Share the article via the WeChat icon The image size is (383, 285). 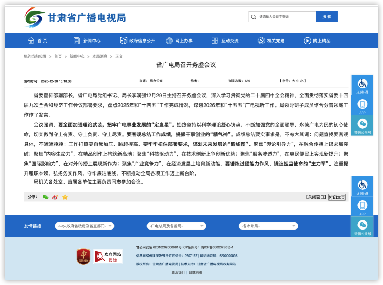pos(45,197)
